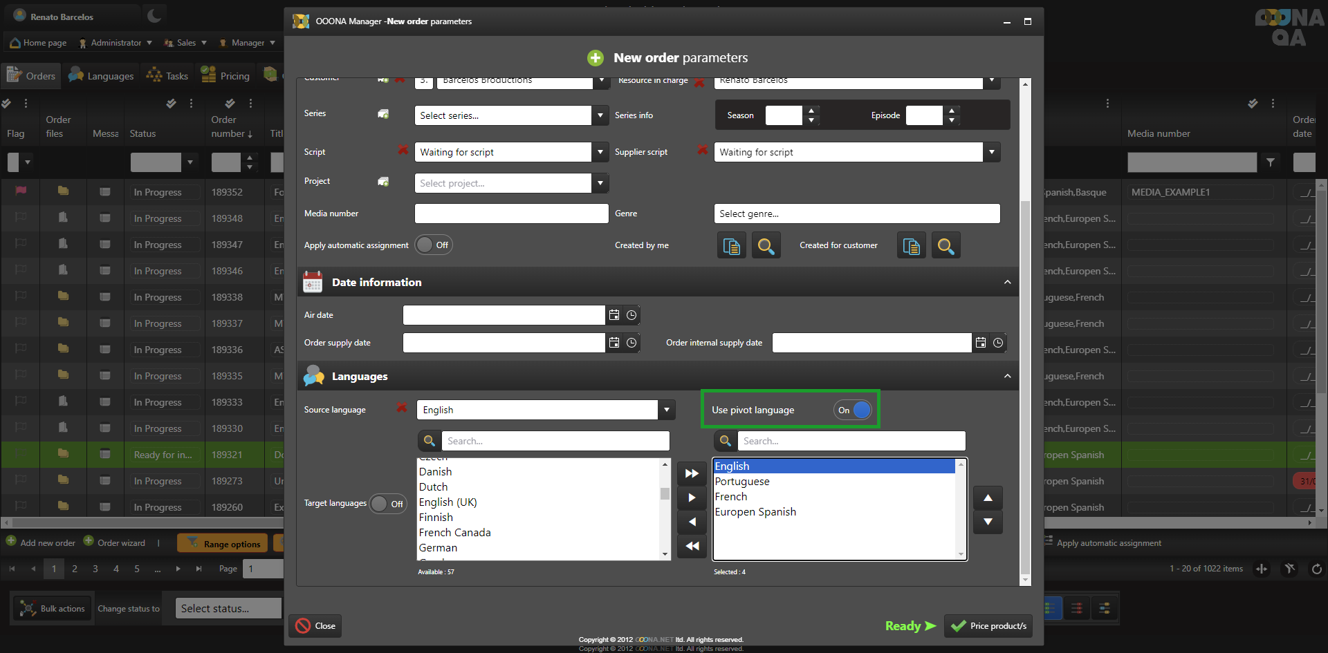Move all languages to selected list
The width and height of the screenshot is (1328, 653).
(692, 473)
